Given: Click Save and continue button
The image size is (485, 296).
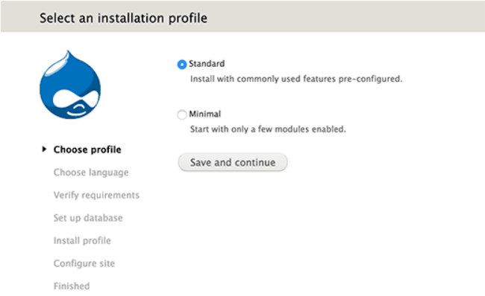Looking at the screenshot, I should click(x=233, y=162).
